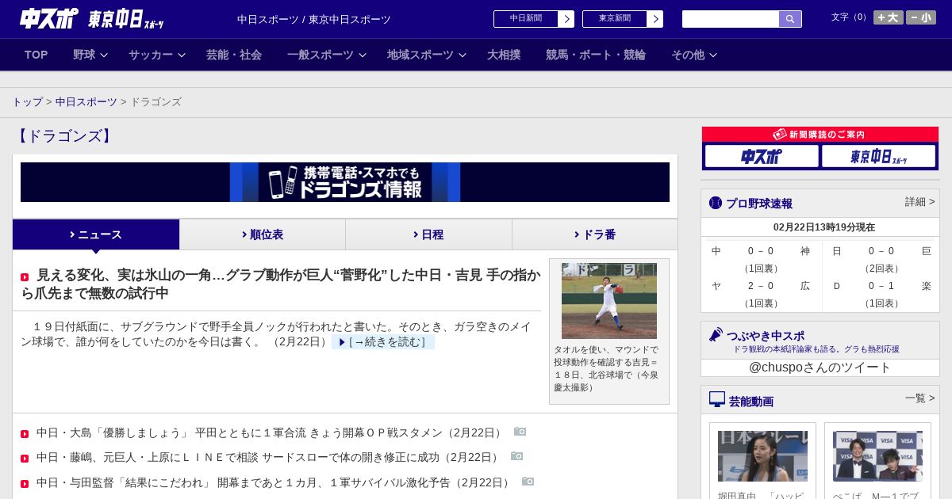Switch to the ドラ番 tab
The height and width of the screenshot is (499, 952).
595,234
